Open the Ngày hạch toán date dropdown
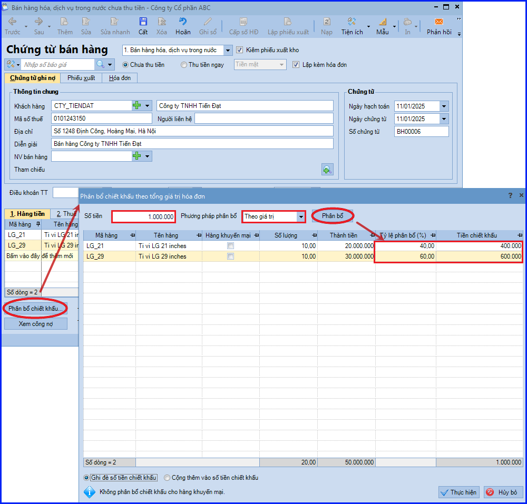This screenshot has height=504, width=527. (x=444, y=106)
